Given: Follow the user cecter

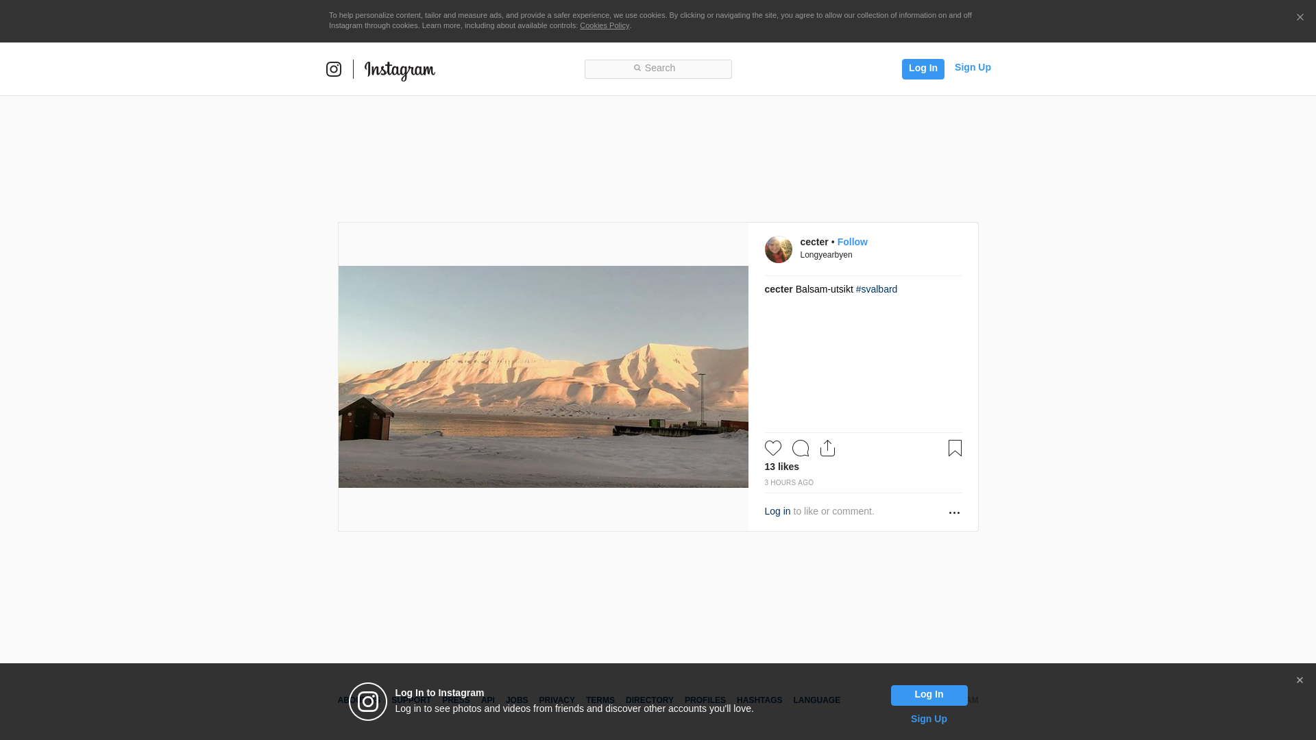Looking at the screenshot, I should point(852,242).
